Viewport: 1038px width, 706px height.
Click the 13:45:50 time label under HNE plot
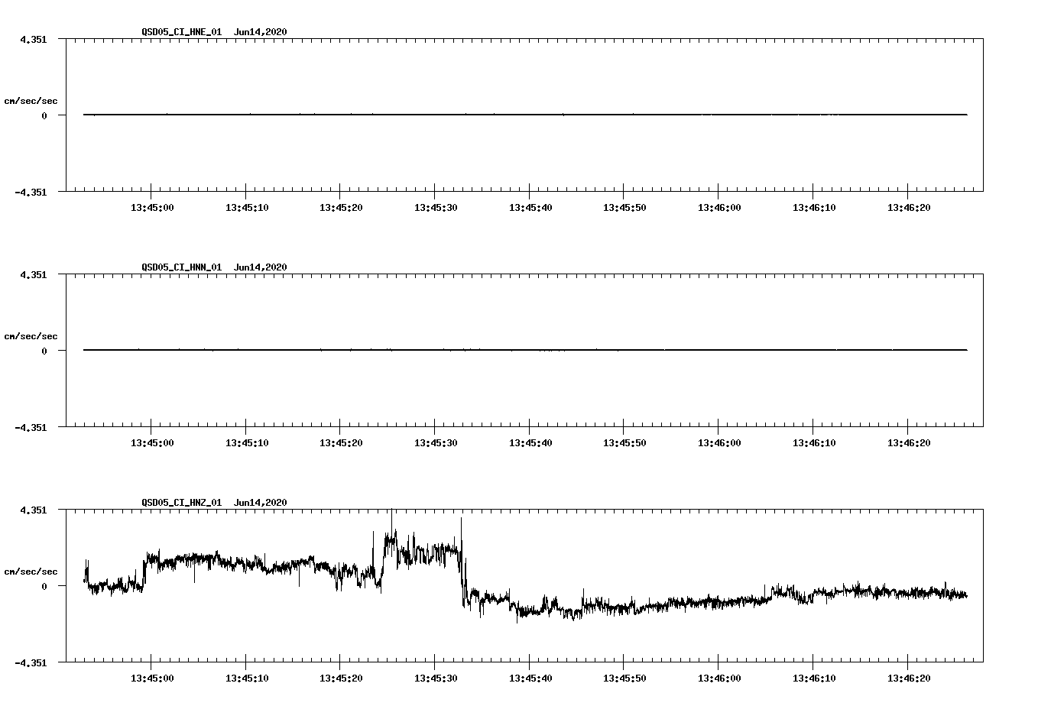tap(624, 208)
